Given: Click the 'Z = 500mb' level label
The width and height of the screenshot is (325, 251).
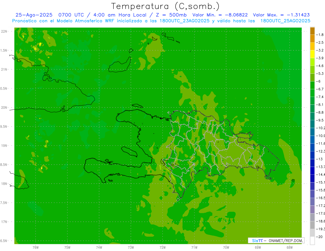Looking at the screenshot, I should 172,15.
